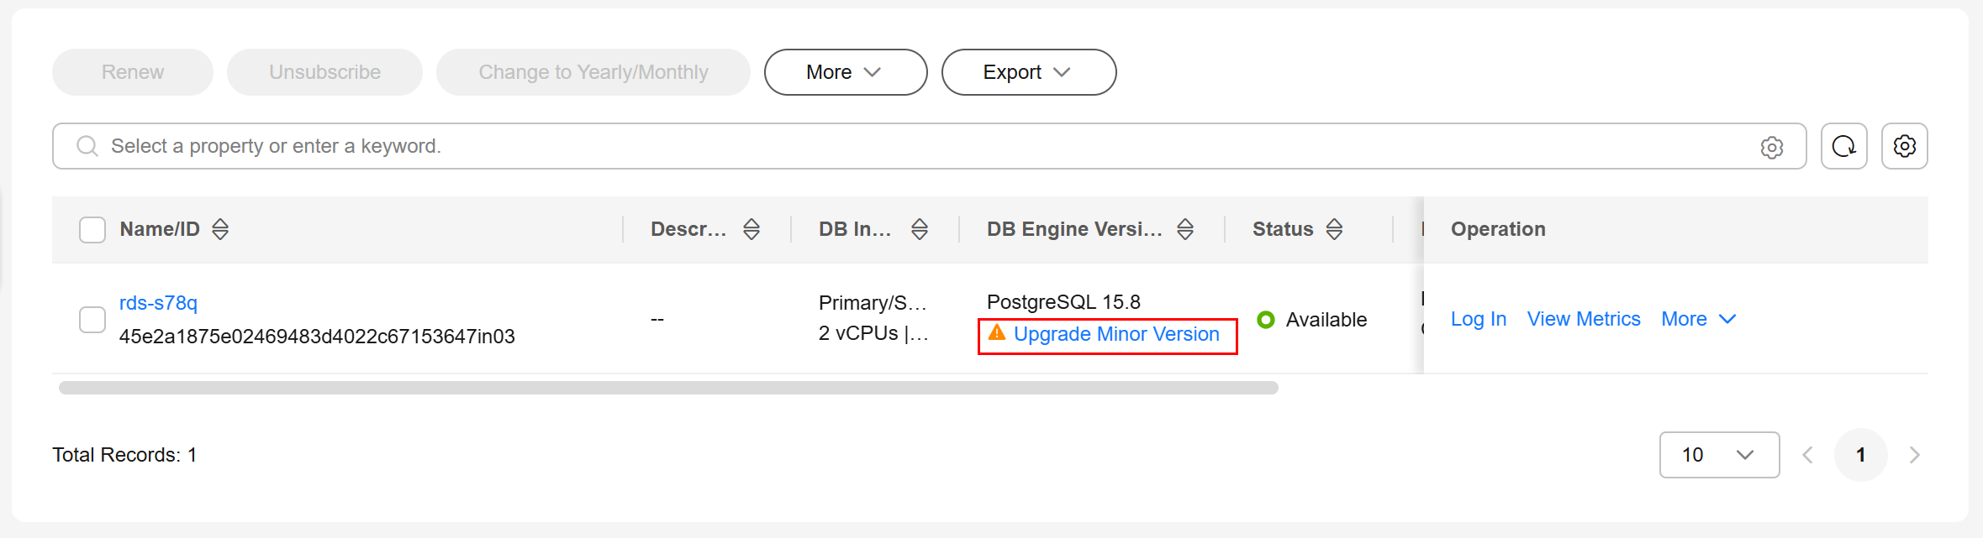This screenshot has width=1983, height=538.
Task: Open View Metrics for the instance
Action: (1584, 319)
